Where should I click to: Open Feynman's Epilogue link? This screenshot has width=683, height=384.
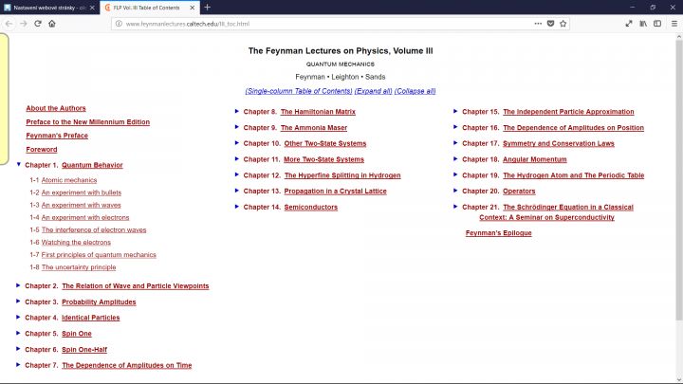click(x=499, y=233)
